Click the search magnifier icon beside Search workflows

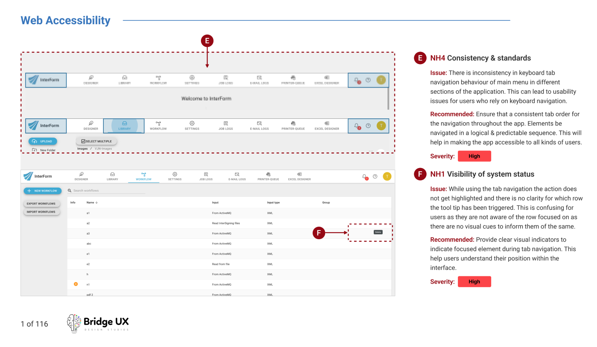[x=69, y=191]
